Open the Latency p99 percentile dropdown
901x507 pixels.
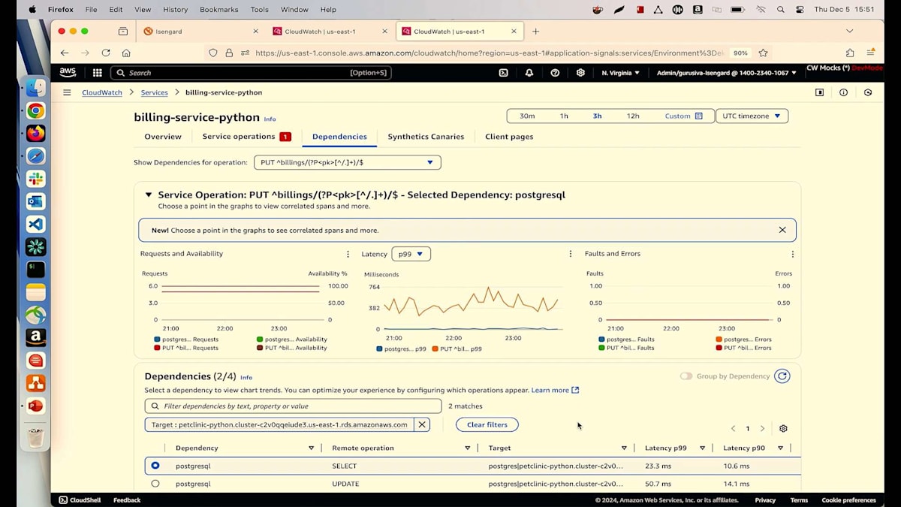coord(411,254)
